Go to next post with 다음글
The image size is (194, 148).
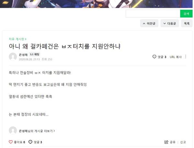click(170, 23)
